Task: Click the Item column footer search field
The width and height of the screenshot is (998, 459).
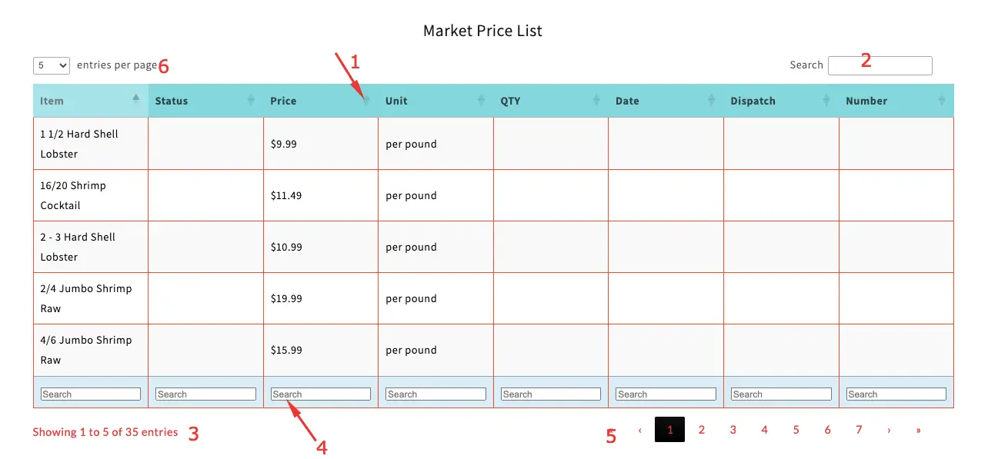Action: (91, 394)
